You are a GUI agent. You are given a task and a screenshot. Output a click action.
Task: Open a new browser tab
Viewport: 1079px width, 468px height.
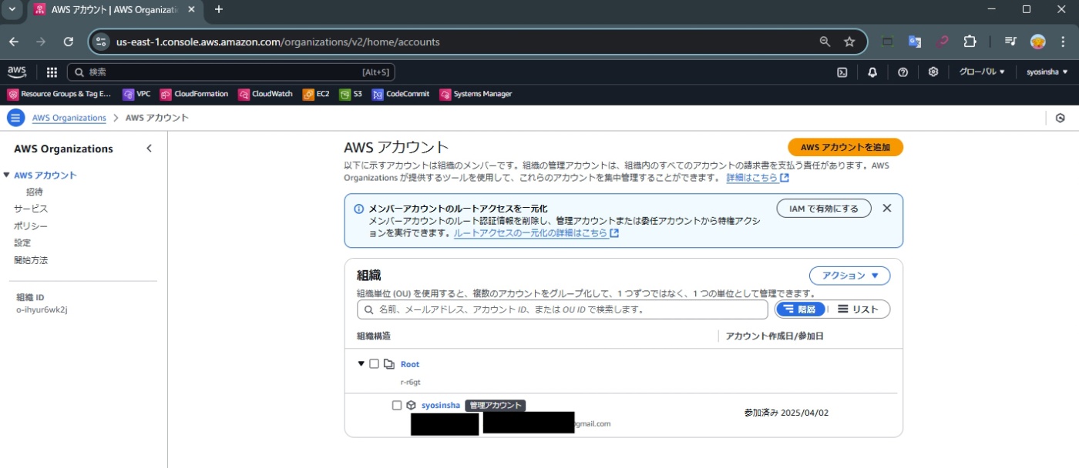coord(219,9)
